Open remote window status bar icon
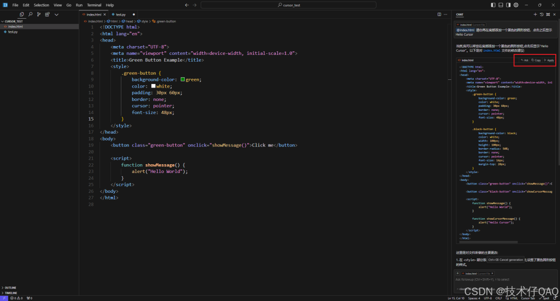 4,298
